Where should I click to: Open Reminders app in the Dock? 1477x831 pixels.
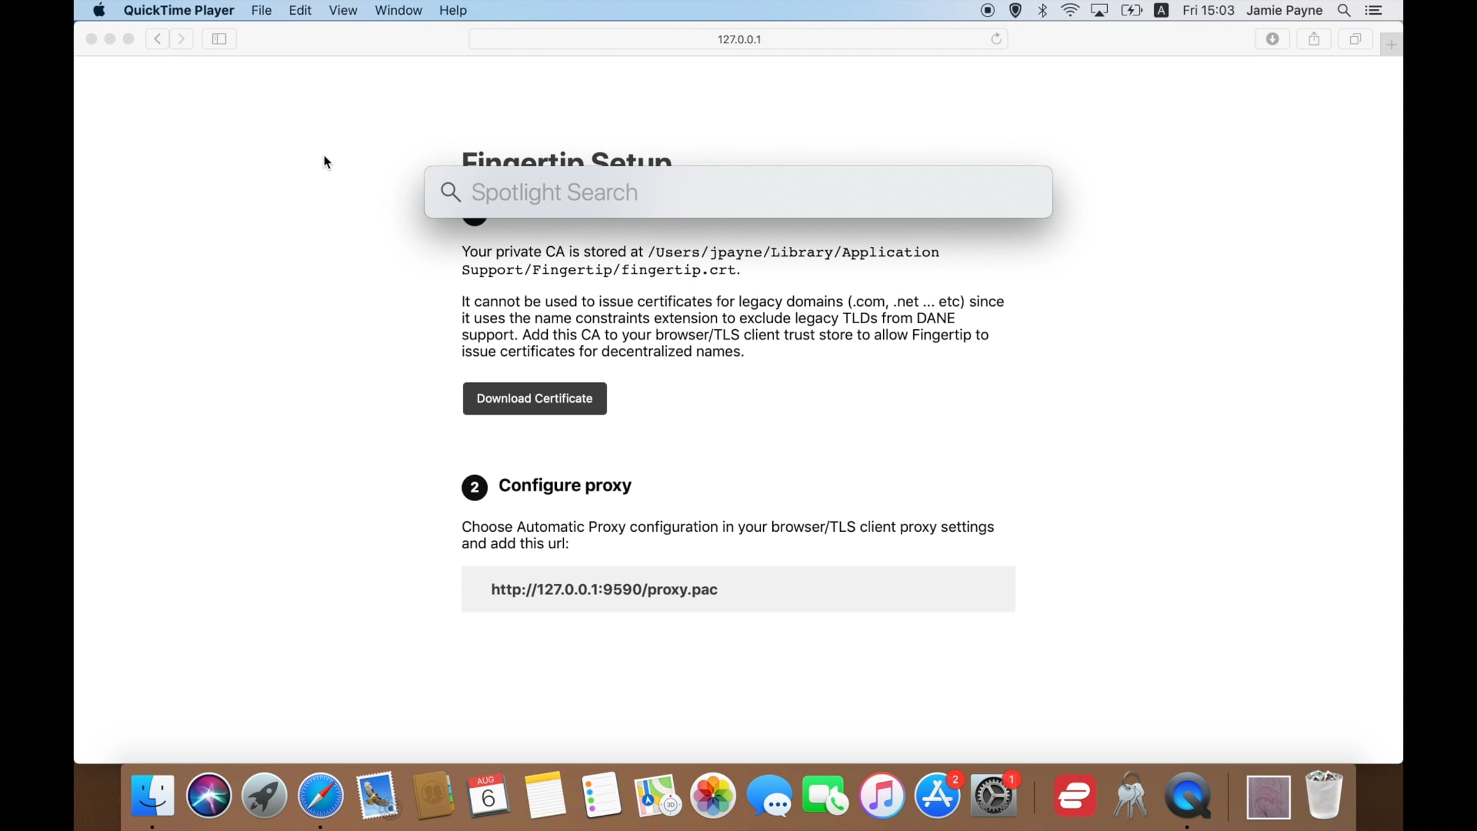tap(601, 795)
